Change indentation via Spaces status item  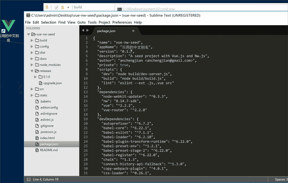pos(281,179)
